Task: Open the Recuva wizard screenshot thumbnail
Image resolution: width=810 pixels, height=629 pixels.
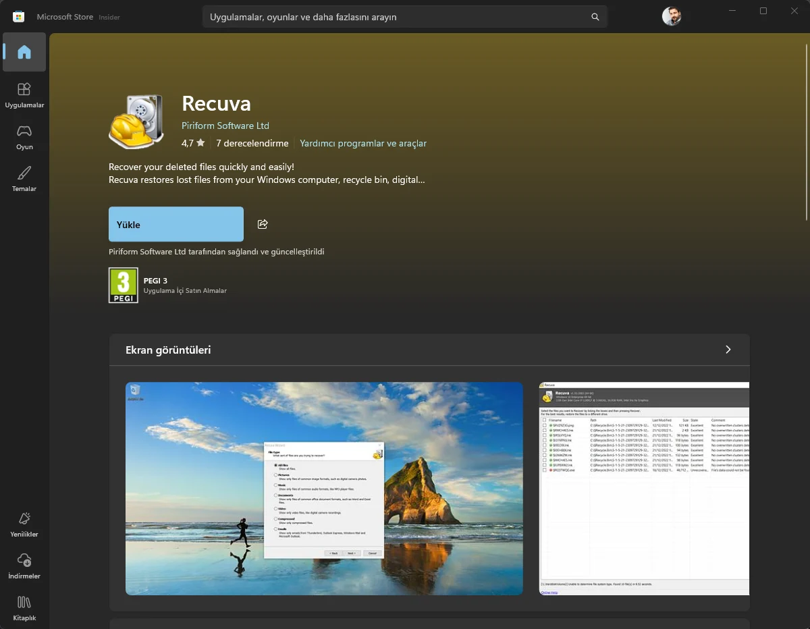Action: [x=324, y=489]
